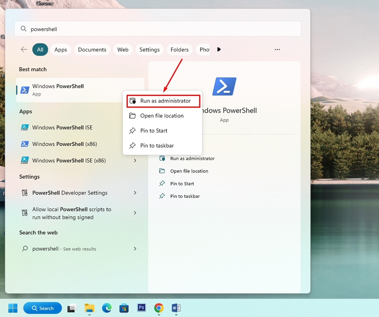Click Pin to Start in details pane
379x317 pixels.
(x=182, y=184)
